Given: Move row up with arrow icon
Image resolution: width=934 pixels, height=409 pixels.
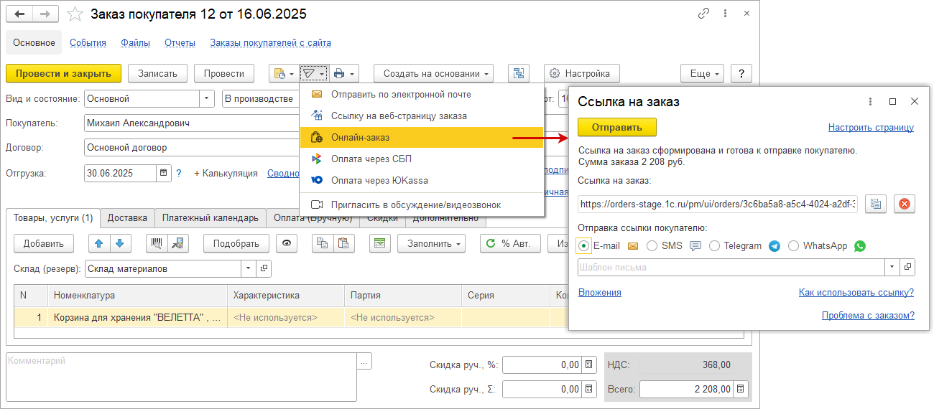Looking at the screenshot, I should point(99,243).
